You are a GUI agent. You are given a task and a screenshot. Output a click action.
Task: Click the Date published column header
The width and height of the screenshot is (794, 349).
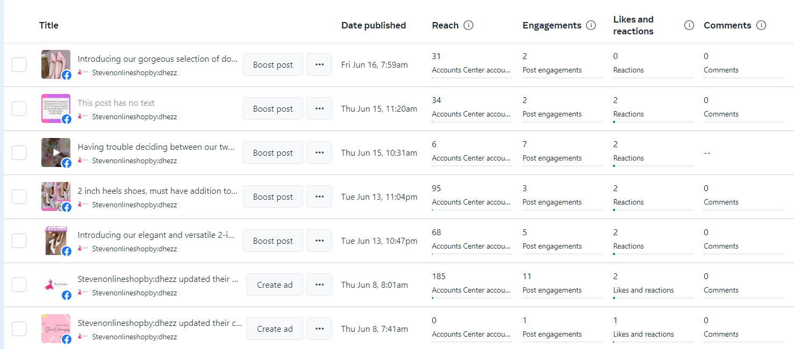(373, 25)
